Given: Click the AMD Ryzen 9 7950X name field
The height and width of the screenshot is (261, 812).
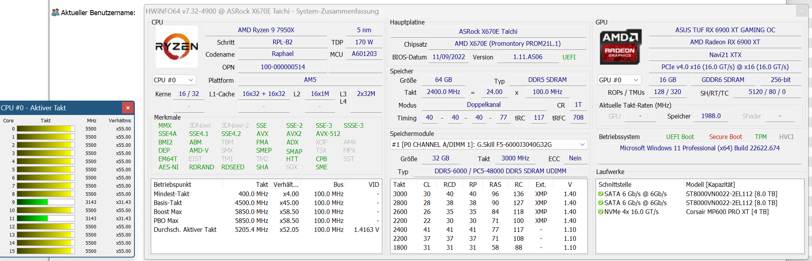Looking at the screenshot, I should tap(266, 30).
